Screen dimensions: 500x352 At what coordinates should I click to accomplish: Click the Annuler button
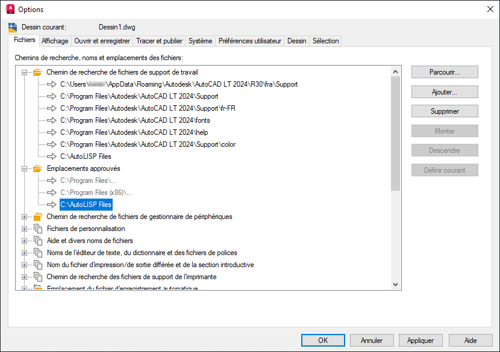click(x=372, y=340)
